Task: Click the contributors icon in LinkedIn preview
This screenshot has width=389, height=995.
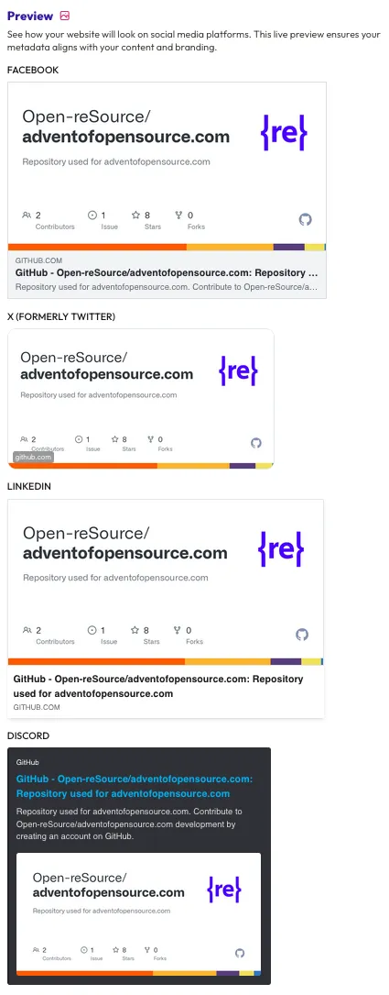Action: pyautogui.click(x=27, y=630)
